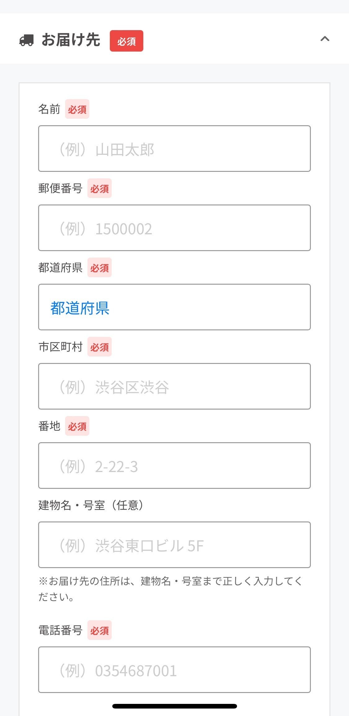349x716 pixels.
Task: Tap the 郵便番号 field label
Action: pyautogui.click(x=60, y=188)
